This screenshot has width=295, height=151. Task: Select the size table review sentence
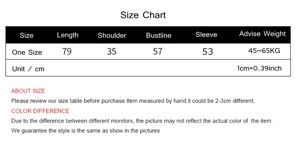[x=133, y=101]
